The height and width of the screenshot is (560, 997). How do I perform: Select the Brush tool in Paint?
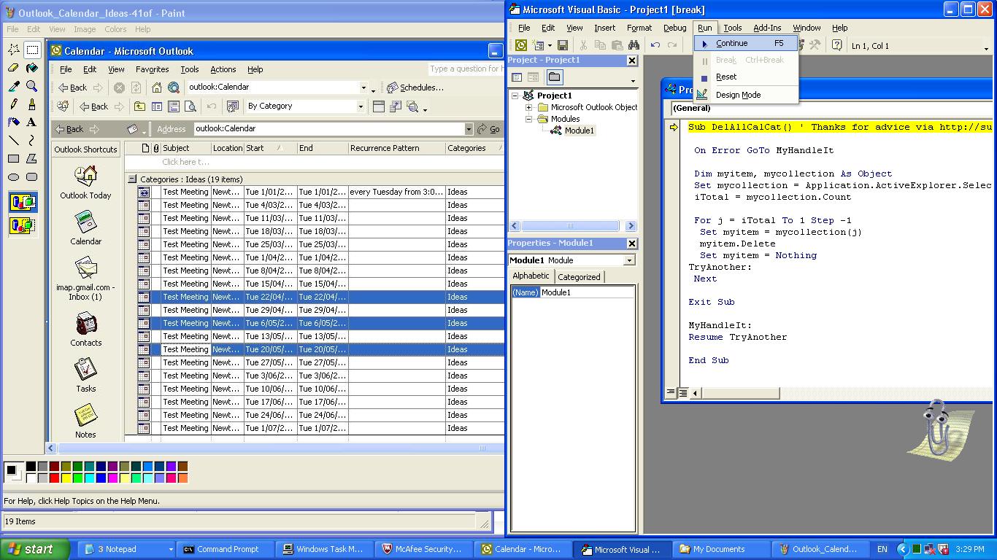[32, 104]
